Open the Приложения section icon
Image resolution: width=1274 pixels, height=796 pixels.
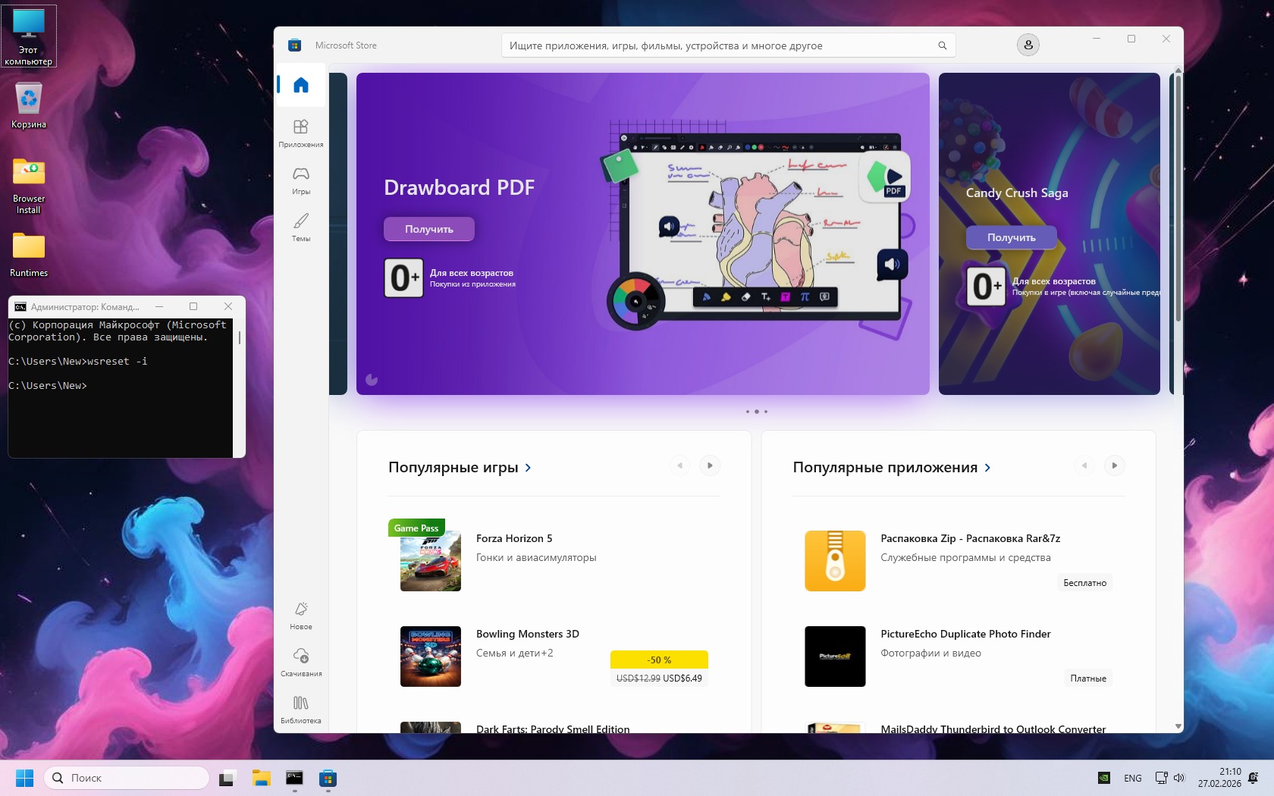pos(301,132)
